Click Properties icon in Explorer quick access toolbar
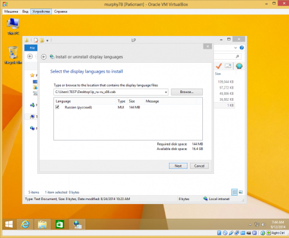 pos(36,40)
